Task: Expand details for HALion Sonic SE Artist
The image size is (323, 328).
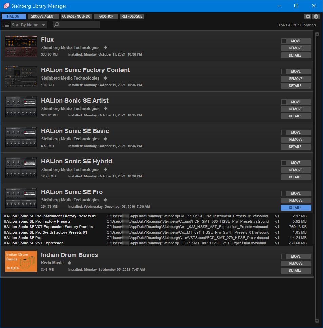Action: 296,116
